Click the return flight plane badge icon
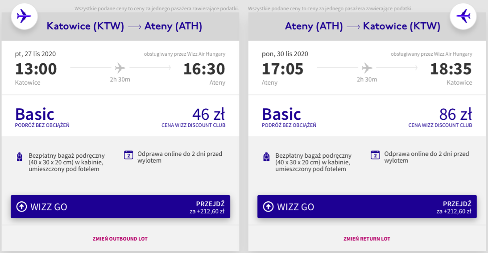 pyautogui.click(x=463, y=16)
